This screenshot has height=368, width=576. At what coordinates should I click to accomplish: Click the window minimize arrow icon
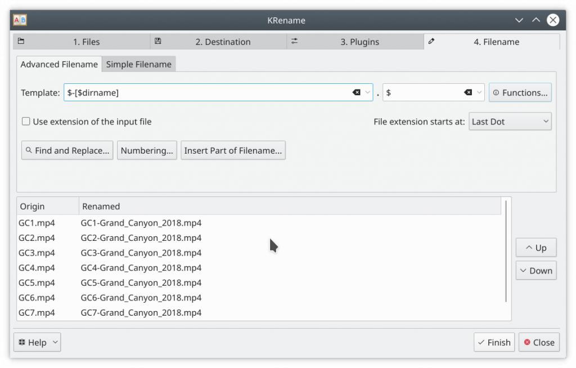point(519,20)
